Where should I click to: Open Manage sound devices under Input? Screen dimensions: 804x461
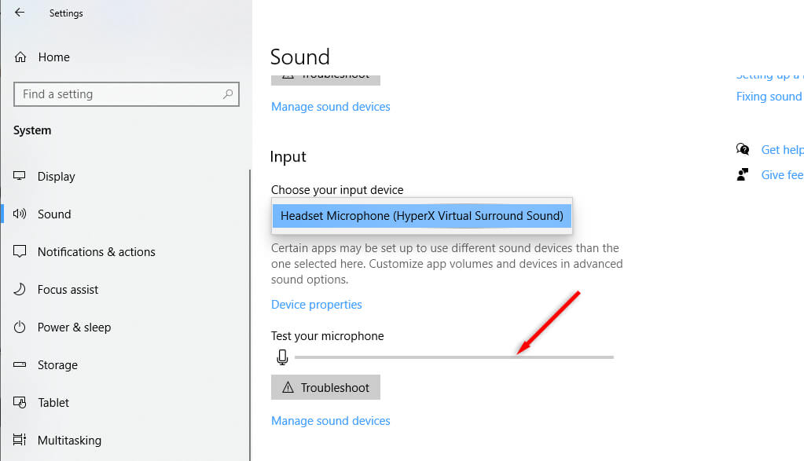click(x=330, y=421)
